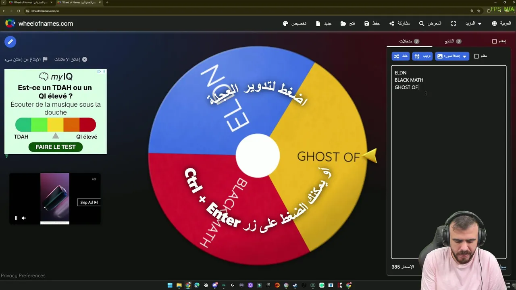516x290 pixels.
Task: Open the tab search dropdown arrow
Action: pos(4,2)
